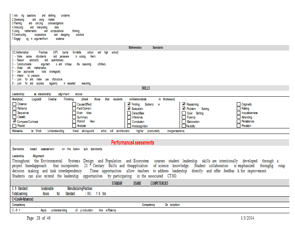This screenshot has height=228, width=295.
Task: Tick the Predict checkbox
Action: [x=14, y=125]
